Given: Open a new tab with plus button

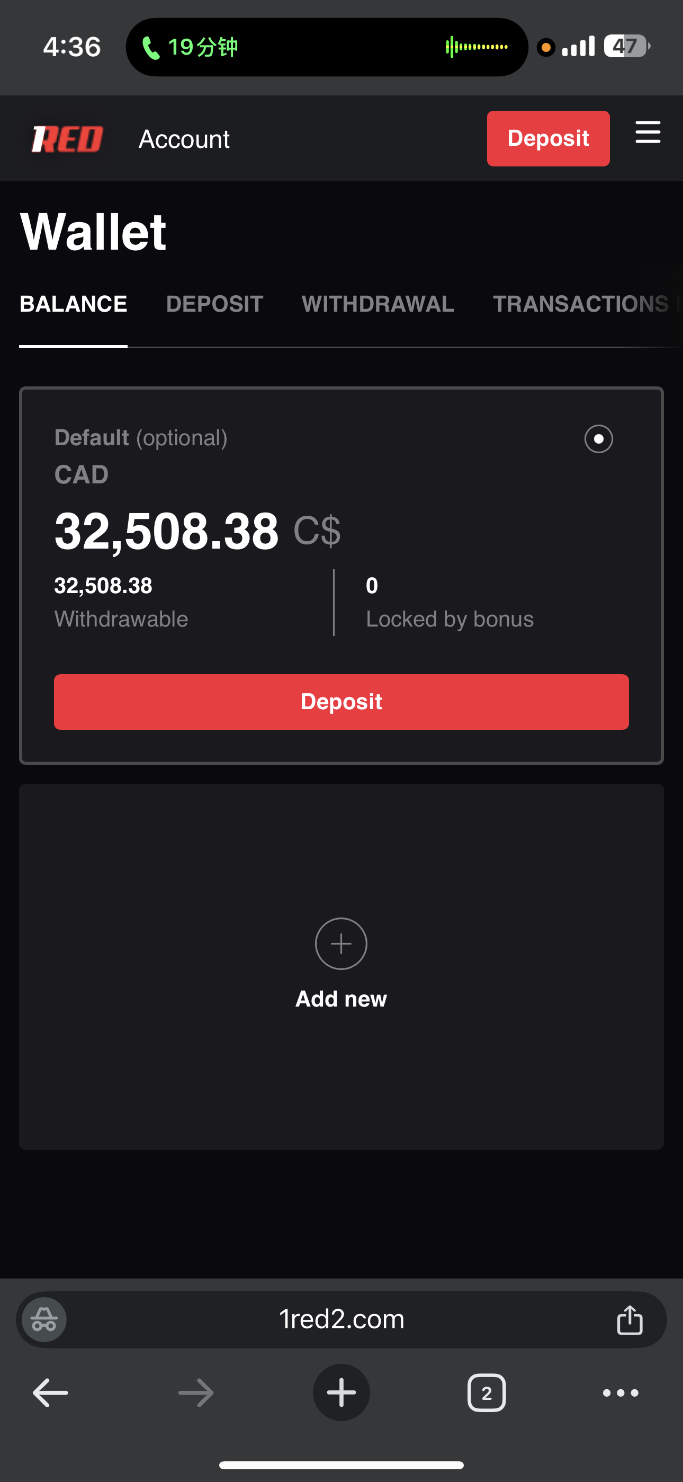Looking at the screenshot, I should click(x=341, y=1393).
